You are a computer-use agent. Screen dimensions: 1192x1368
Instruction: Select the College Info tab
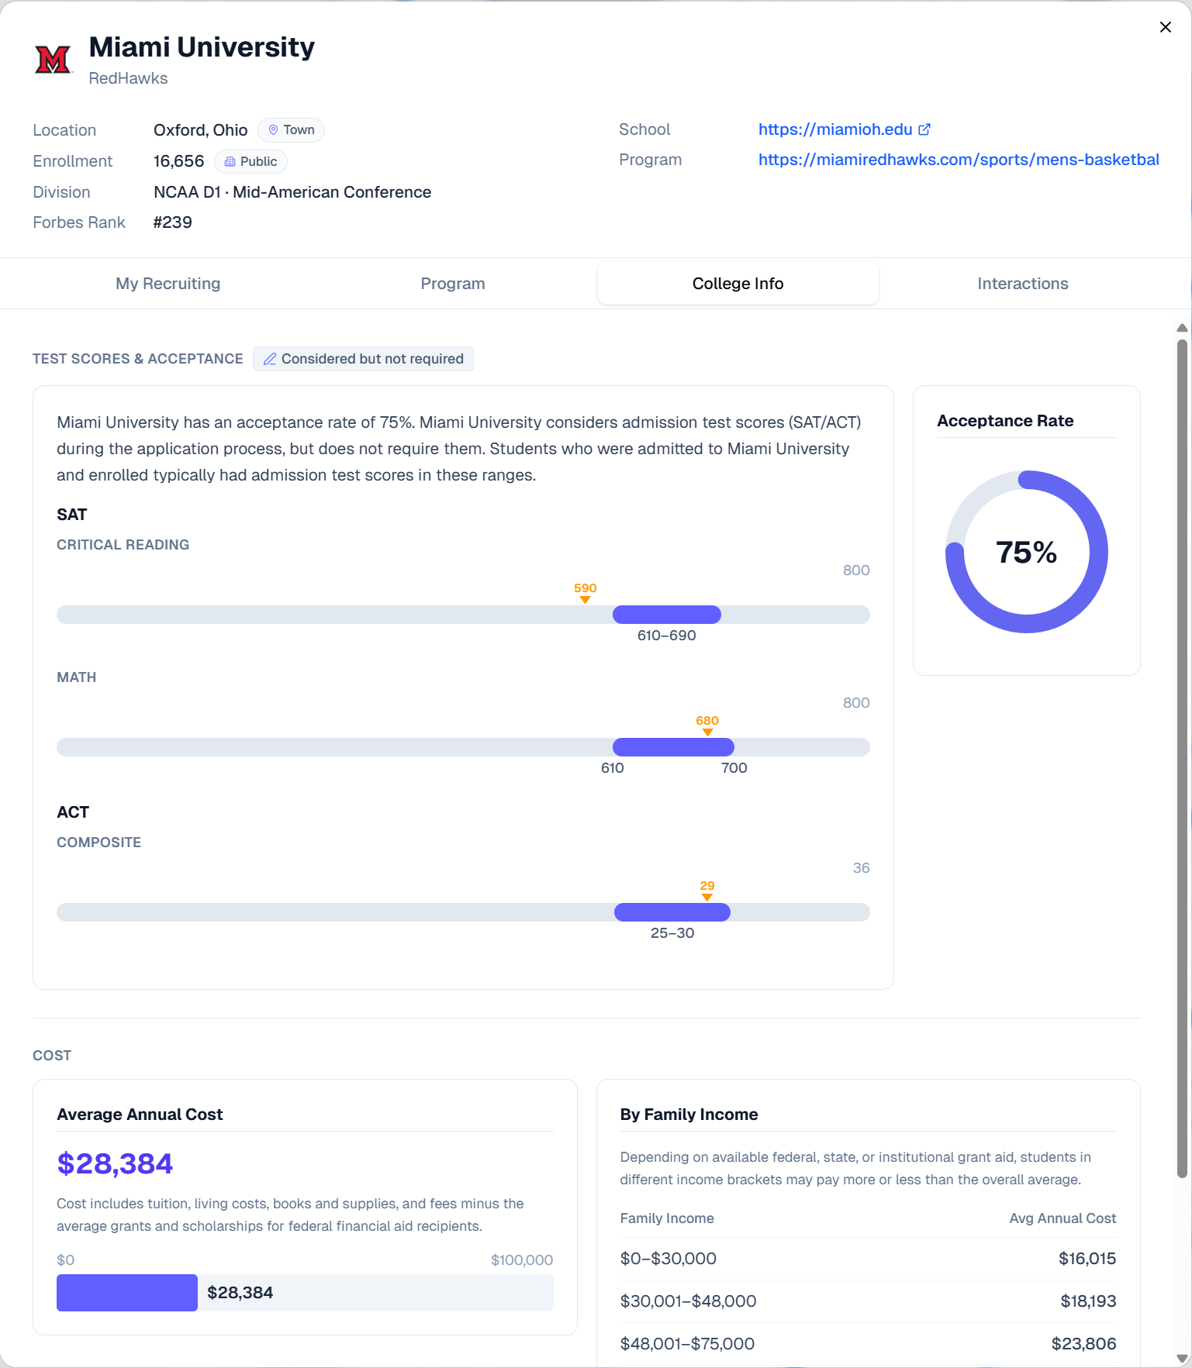point(738,284)
